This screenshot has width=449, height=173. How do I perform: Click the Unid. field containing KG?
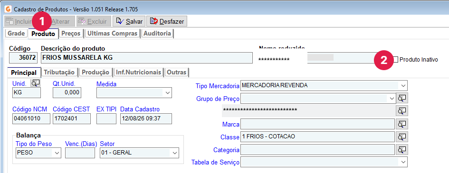(x=27, y=93)
